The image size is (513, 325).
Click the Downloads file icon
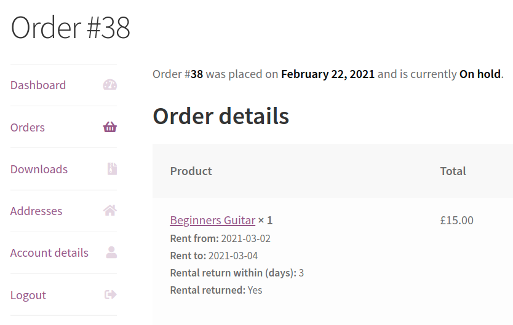tap(111, 169)
